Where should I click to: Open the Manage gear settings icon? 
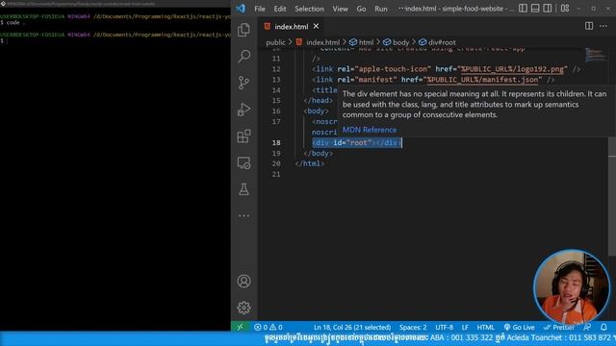click(244, 308)
